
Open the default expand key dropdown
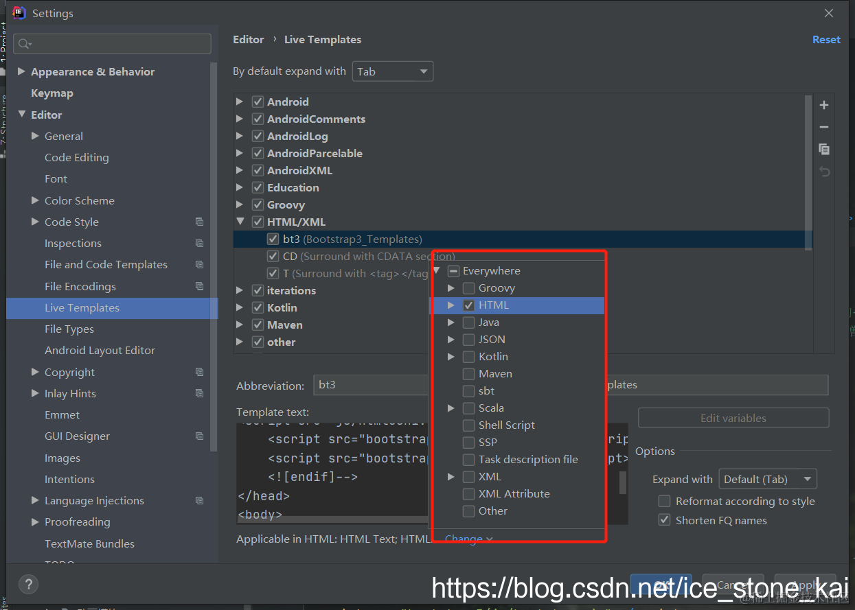coord(392,71)
